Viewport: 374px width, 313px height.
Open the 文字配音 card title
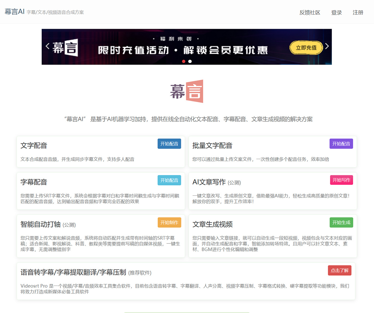click(x=34, y=145)
